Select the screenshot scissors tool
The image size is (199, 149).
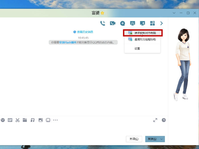(18, 120)
